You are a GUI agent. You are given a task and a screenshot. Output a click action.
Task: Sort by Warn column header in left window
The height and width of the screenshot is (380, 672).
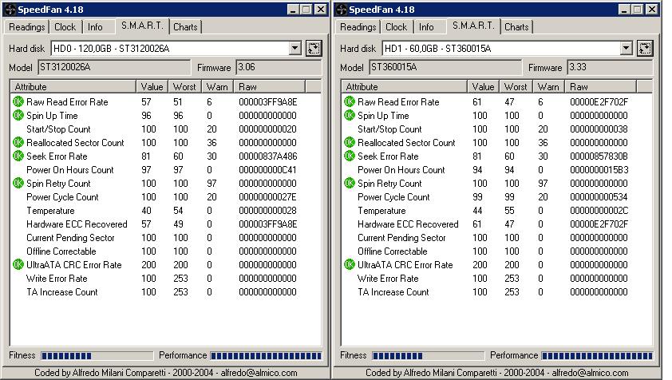click(217, 87)
